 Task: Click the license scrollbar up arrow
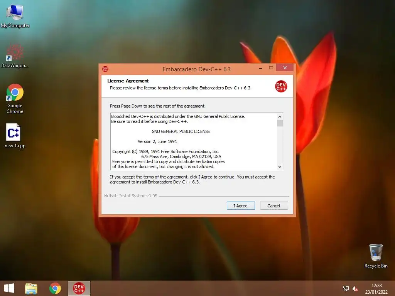[280, 117]
